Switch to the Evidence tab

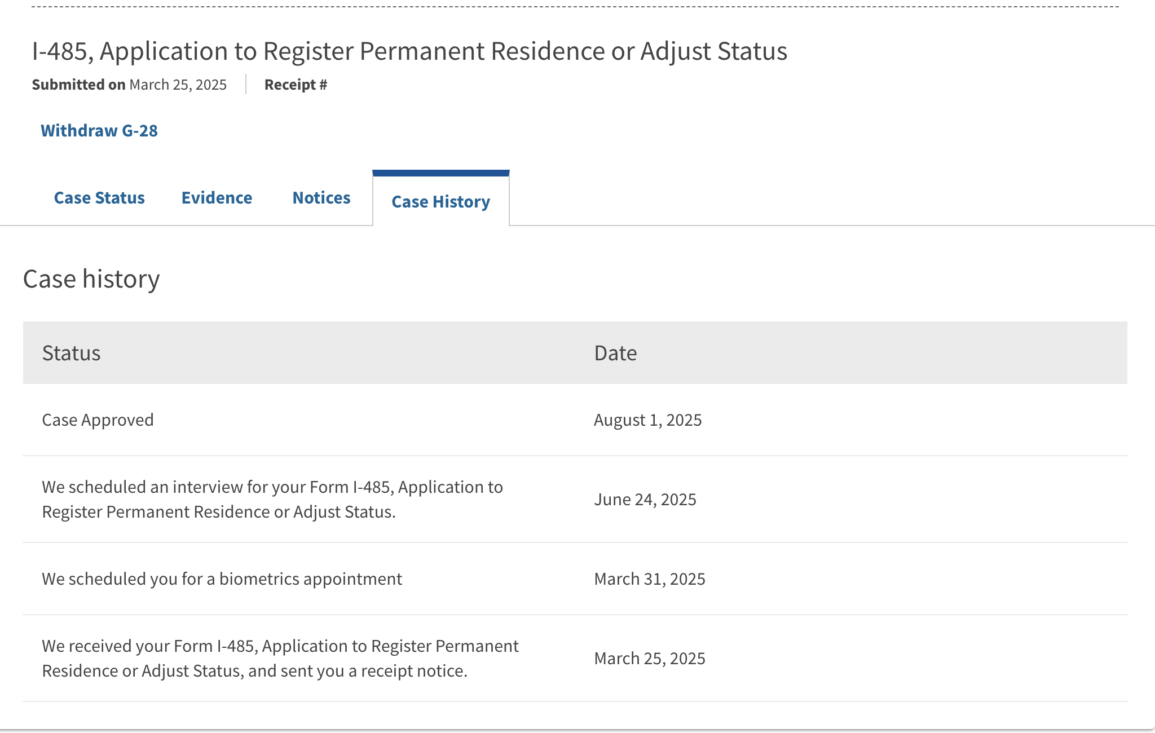tap(217, 198)
